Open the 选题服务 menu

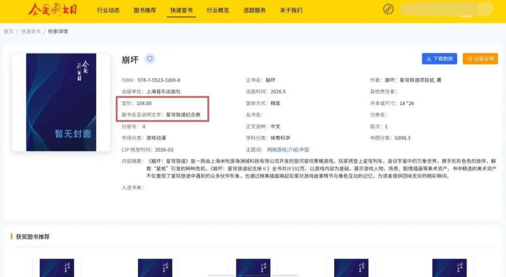(x=254, y=10)
